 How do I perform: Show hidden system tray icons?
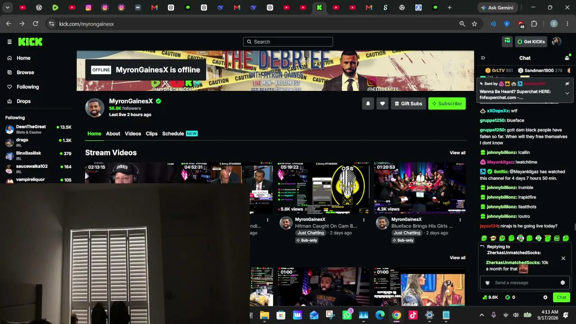click(481, 315)
